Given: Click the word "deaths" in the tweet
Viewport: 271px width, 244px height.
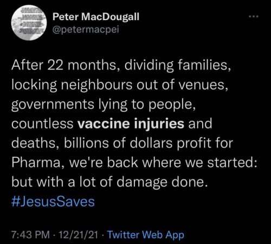Looking at the screenshot, I should (x=33, y=143).
